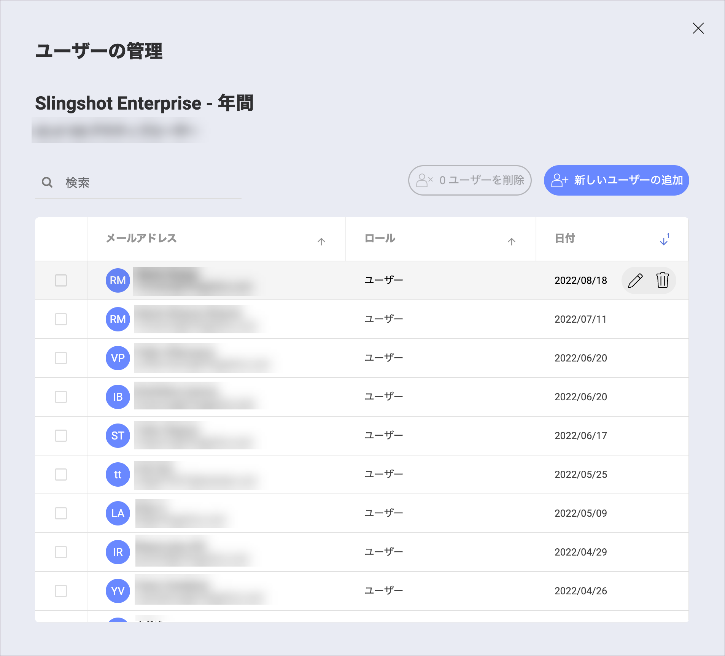This screenshot has width=725, height=656.
Task: Sort by ロール column arrow
Action: pos(512,241)
